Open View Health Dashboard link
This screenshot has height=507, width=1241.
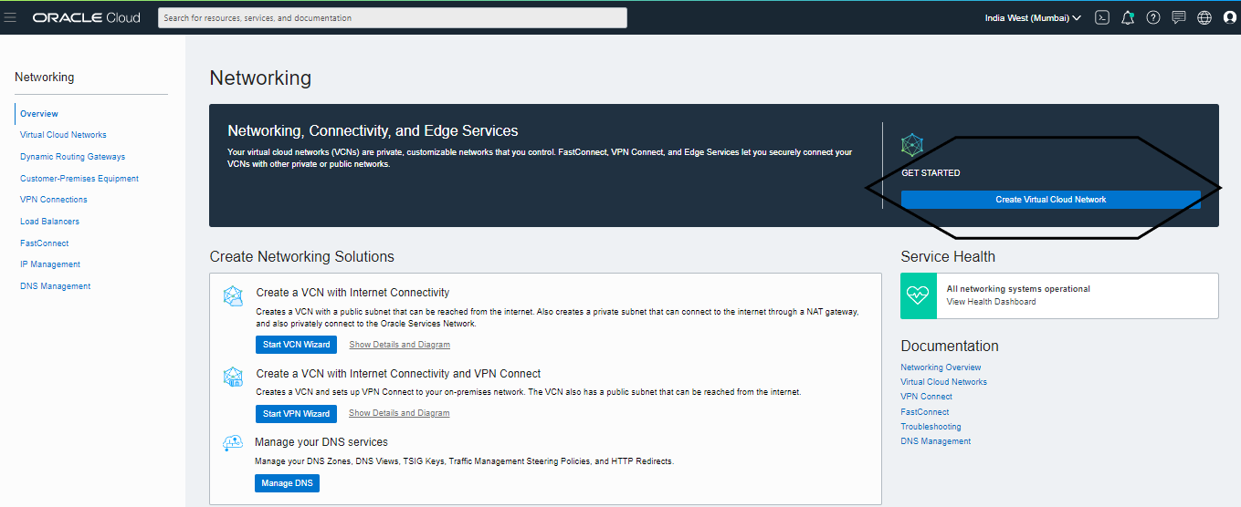point(991,302)
